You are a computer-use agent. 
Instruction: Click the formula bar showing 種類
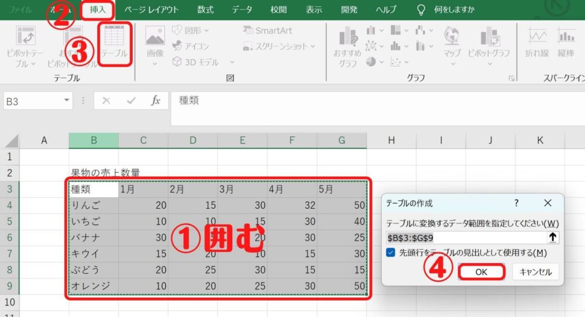[377, 108]
